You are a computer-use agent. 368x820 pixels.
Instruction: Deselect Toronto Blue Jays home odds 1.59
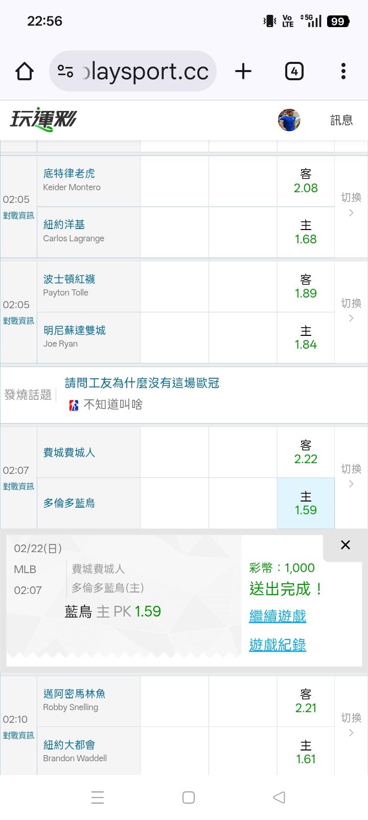click(x=306, y=504)
